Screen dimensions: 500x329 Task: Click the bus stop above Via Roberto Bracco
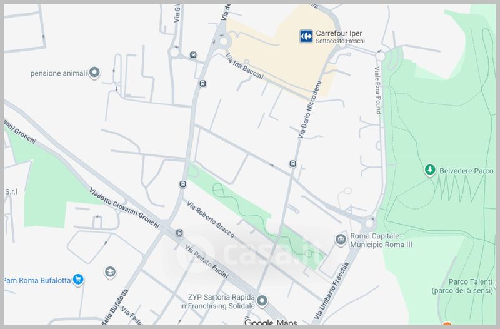click(x=182, y=185)
